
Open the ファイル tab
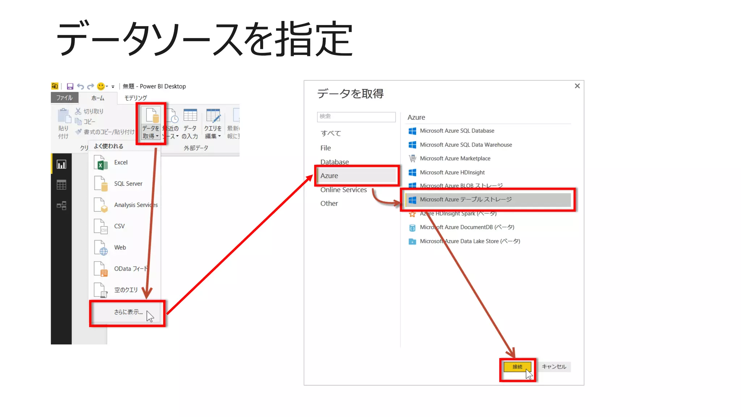pyautogui.click(x=64, y=98)
